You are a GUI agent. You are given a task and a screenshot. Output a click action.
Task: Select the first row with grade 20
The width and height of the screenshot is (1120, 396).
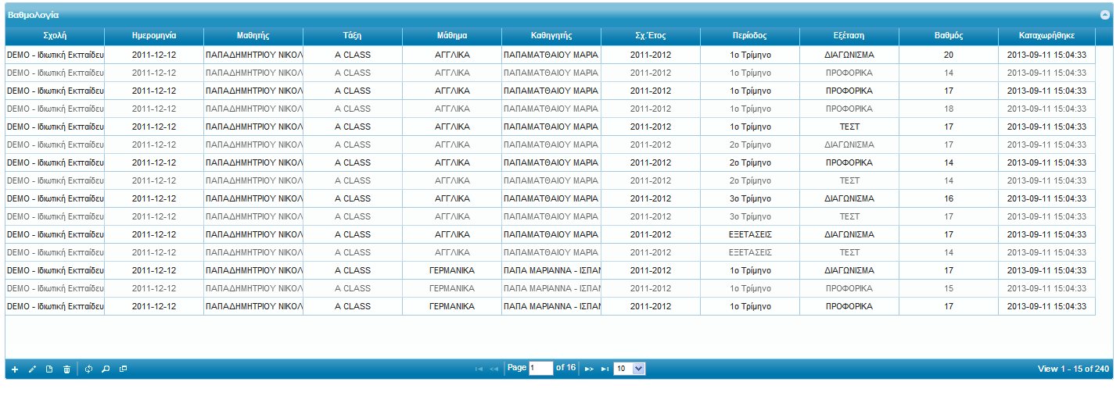pos(948,55)
